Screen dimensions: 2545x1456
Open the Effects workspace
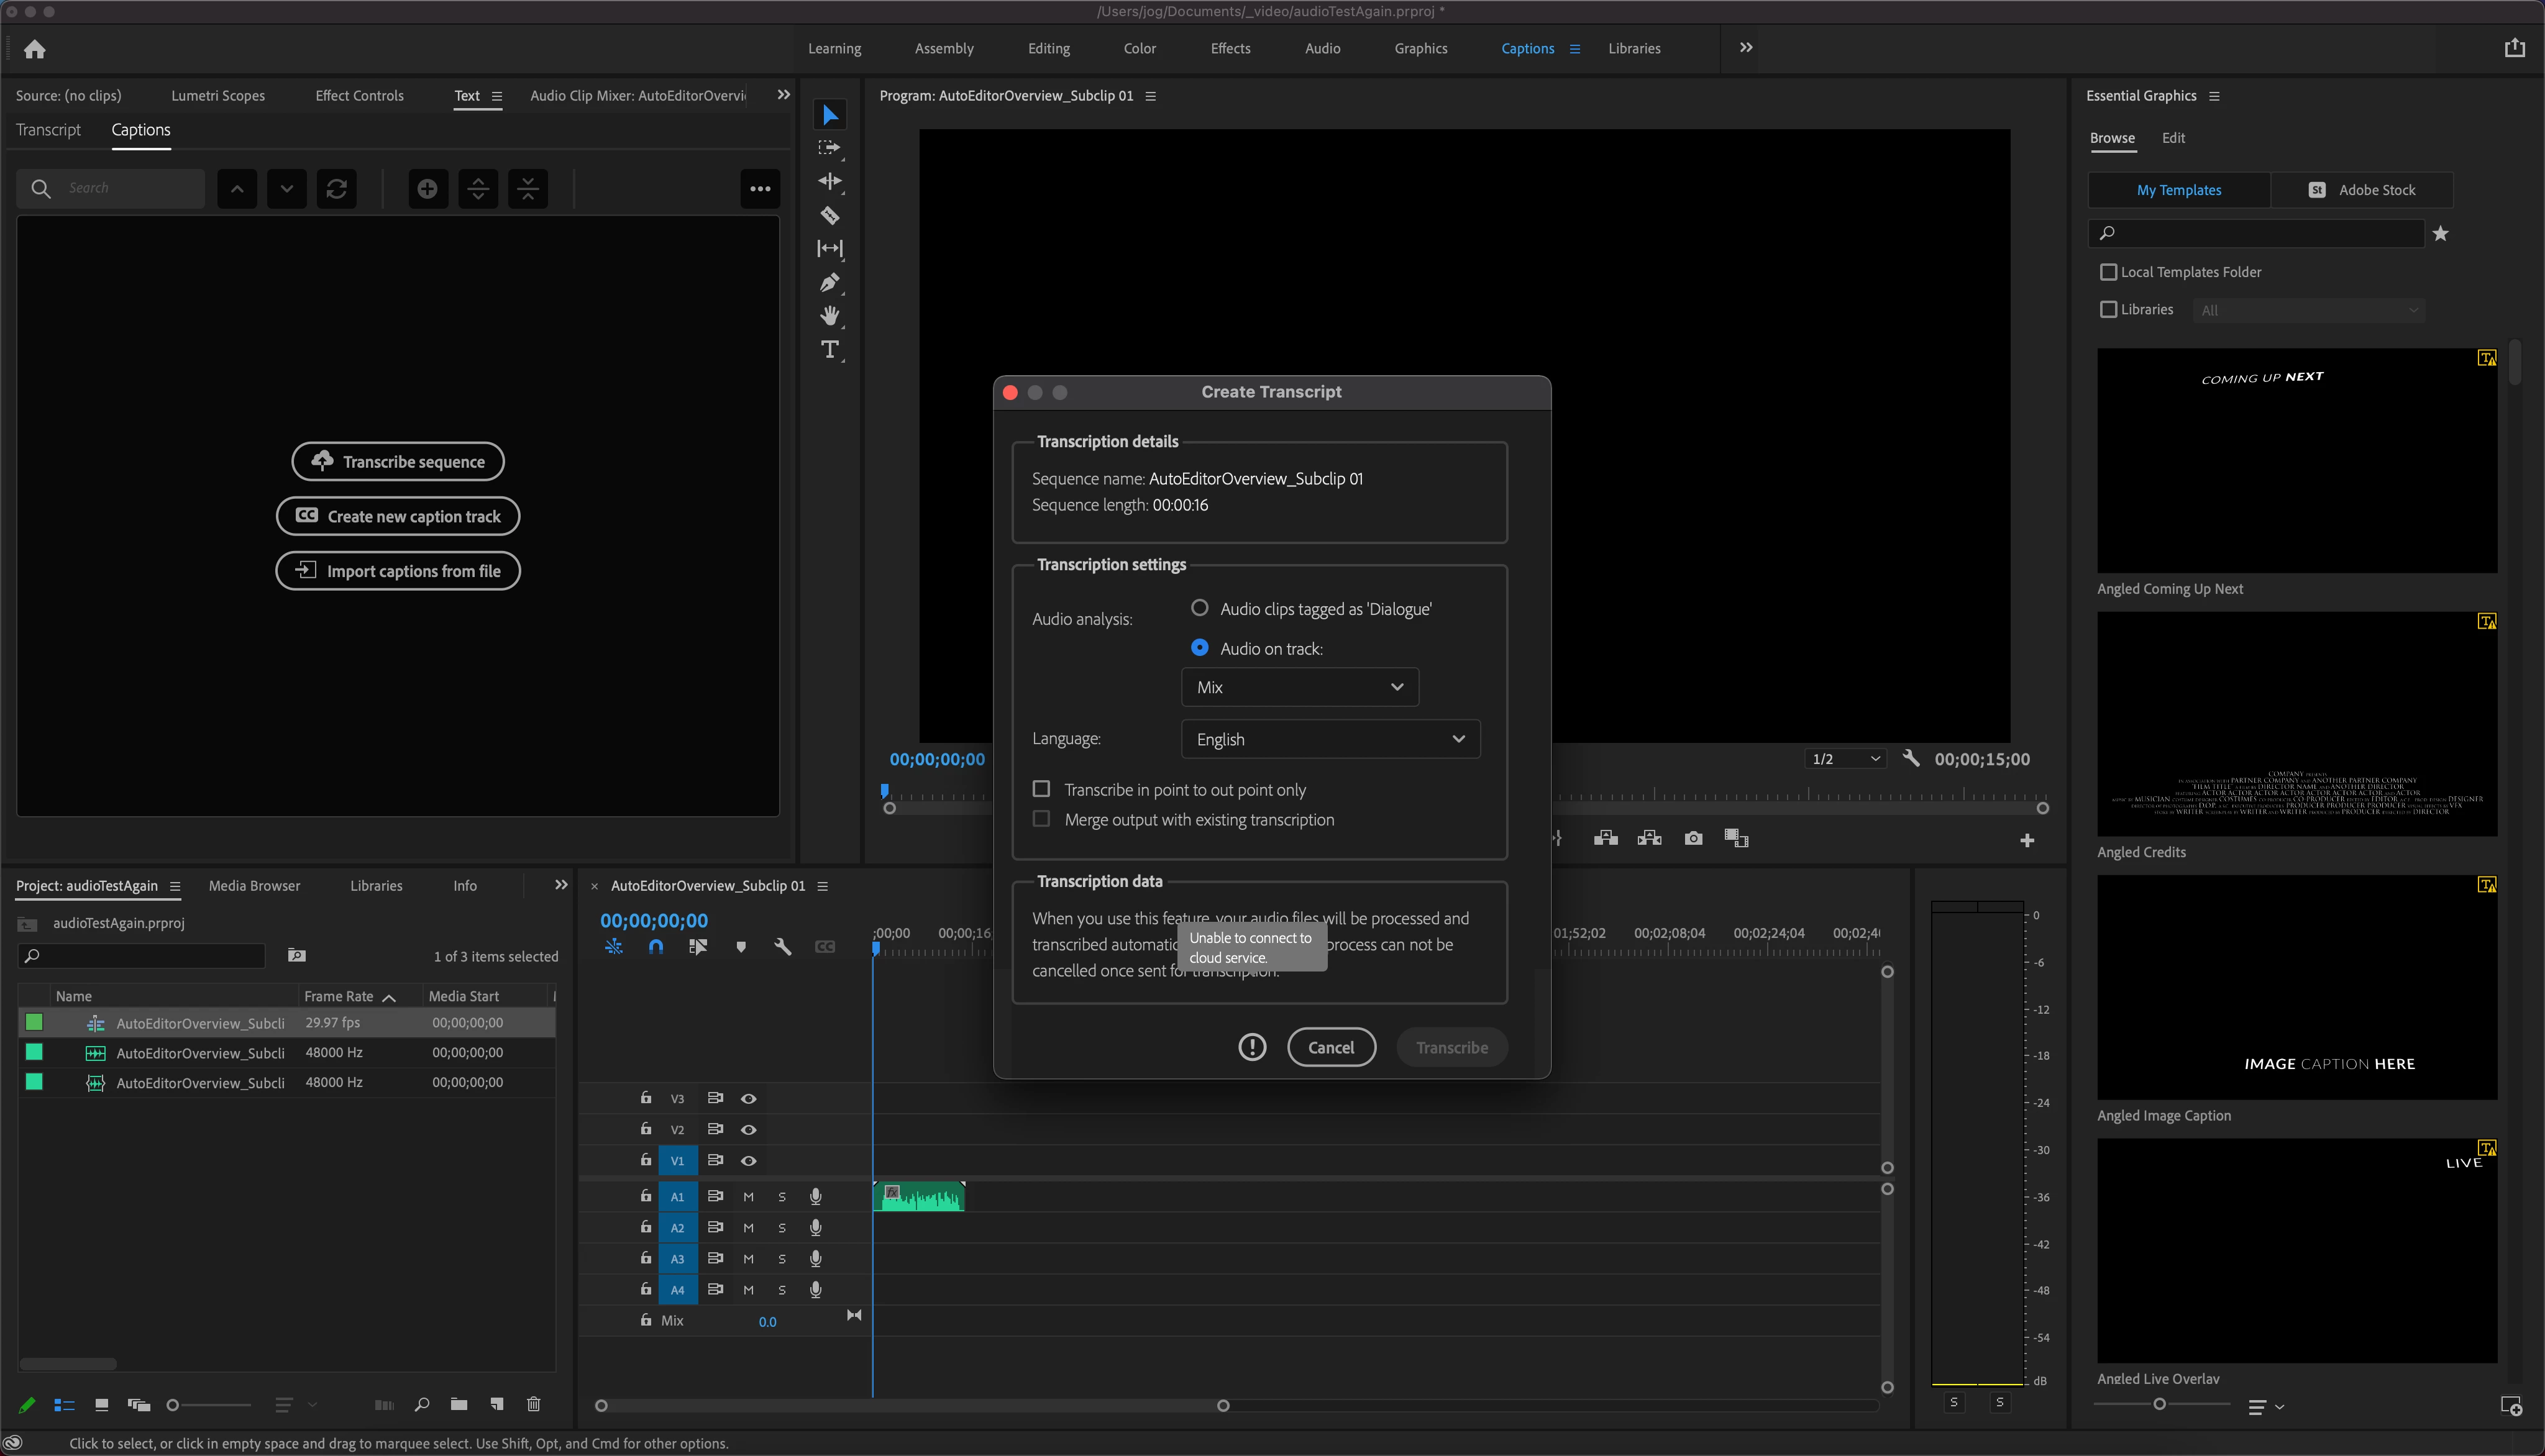tap(1230, 48)
